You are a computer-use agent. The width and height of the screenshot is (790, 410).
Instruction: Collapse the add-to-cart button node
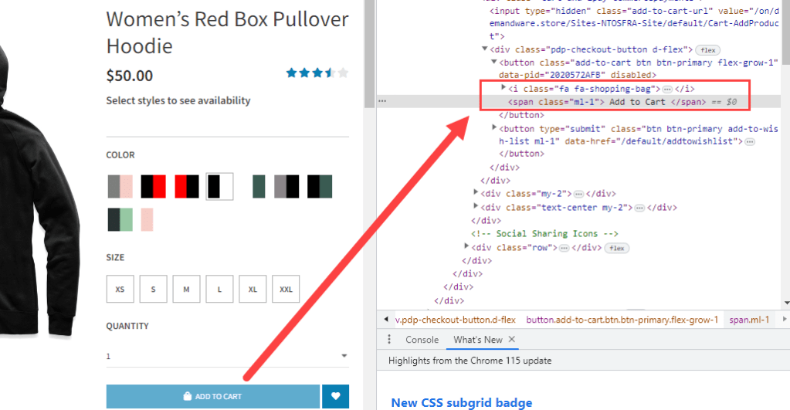click(x=494, y=63)
